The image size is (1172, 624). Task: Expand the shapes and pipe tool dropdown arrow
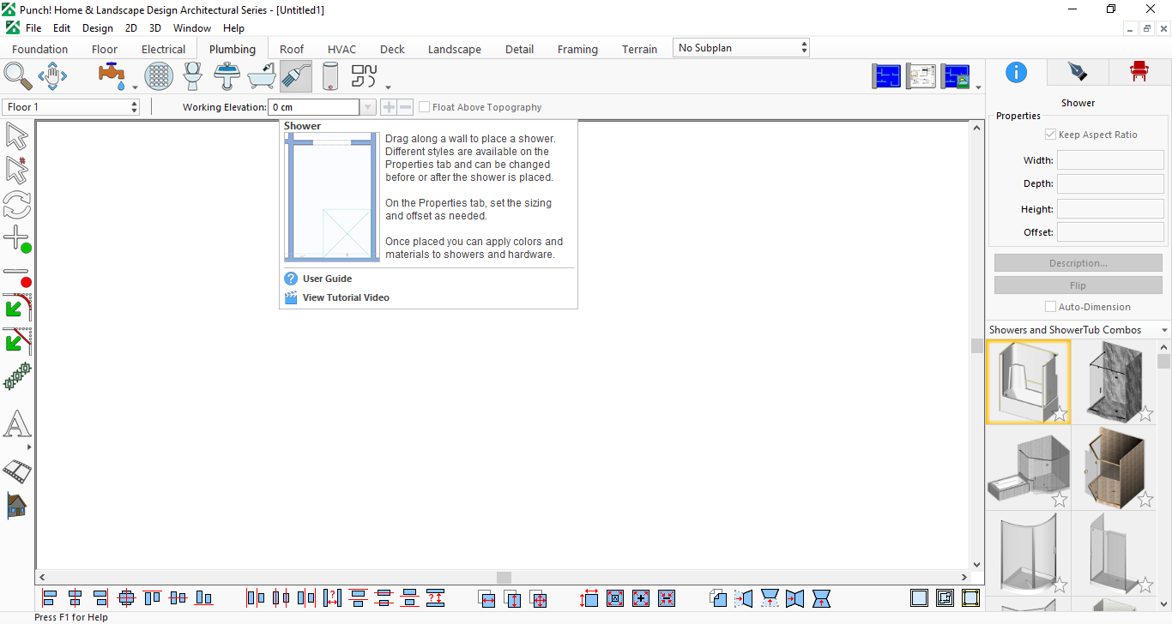pos(388,87)
